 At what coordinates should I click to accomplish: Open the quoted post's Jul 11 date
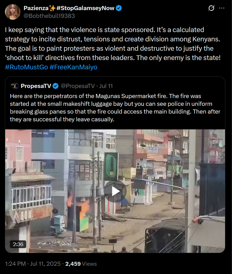pos(106,86)
